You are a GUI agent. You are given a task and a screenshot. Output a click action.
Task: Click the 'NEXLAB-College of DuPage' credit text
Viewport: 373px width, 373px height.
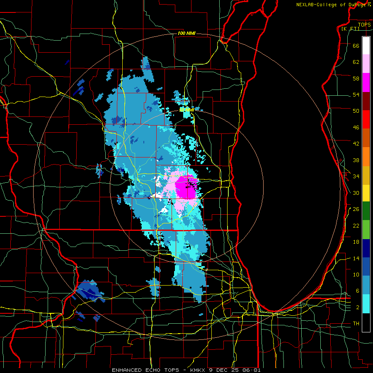pyautogui.click(x=332, y=5)
